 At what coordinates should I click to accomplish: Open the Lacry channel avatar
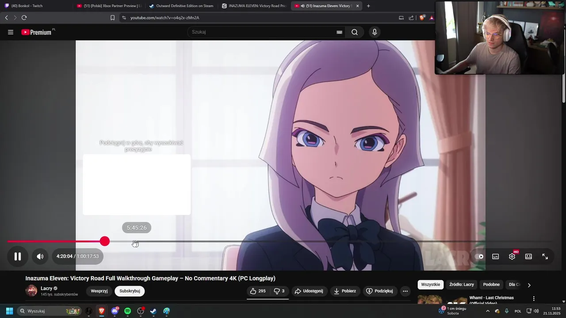tap(31, 291)
